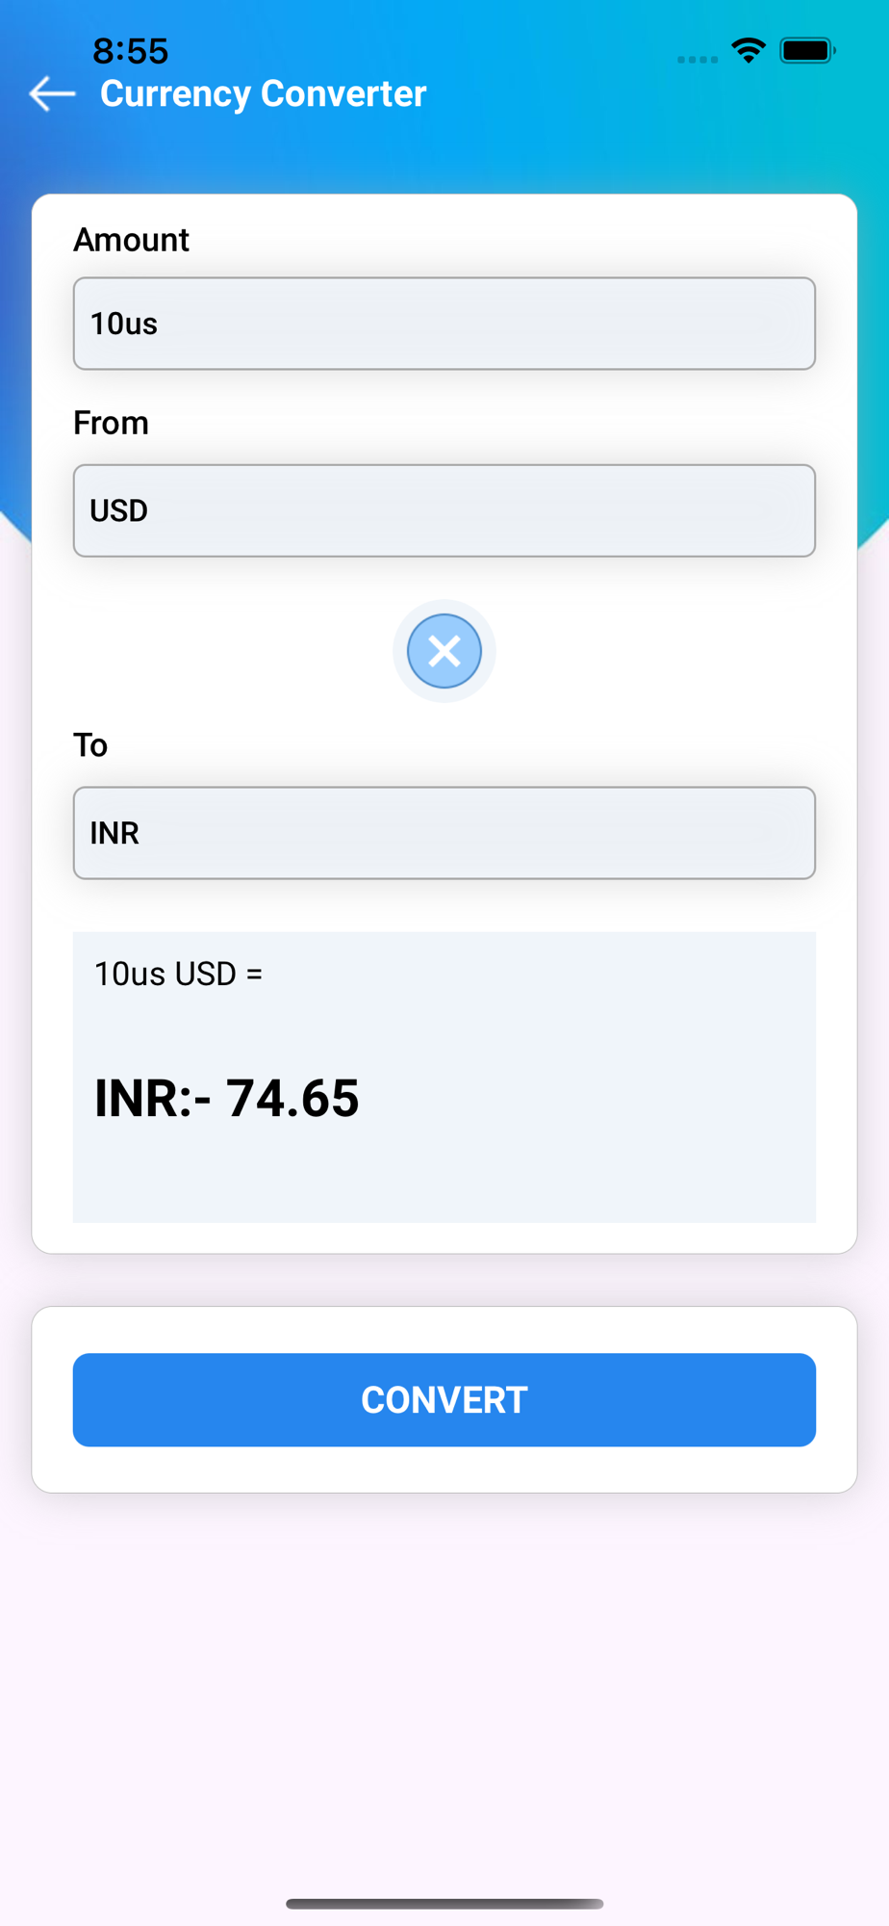Go back using the arrow icon
This screenshot has width=889, height=1926.
pos(52,93)
